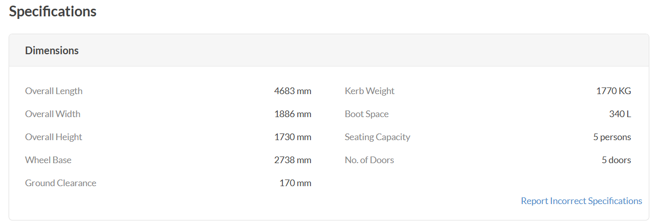Click the Report Incorrect Specifications link
This screenshot has height=224, width=661.
581,201
